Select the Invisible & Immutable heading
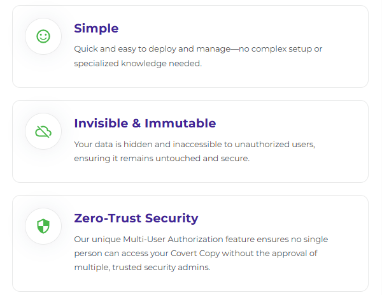Viewport: 382px width, 295px height. [145, 123]
